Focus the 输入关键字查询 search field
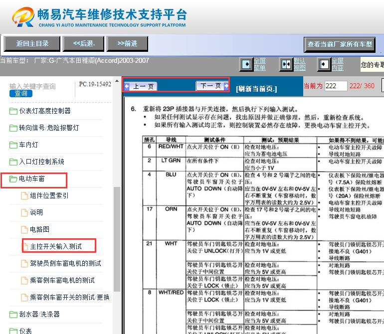 (x=32, y=86)
